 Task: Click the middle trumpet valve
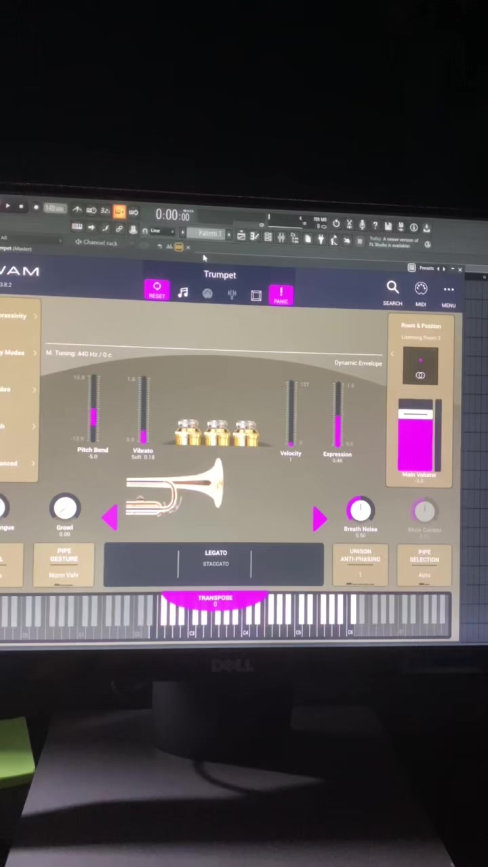coord(217,432)
